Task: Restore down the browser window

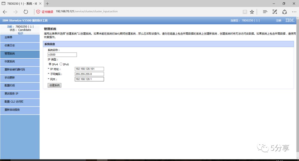Action: point(284,4)
